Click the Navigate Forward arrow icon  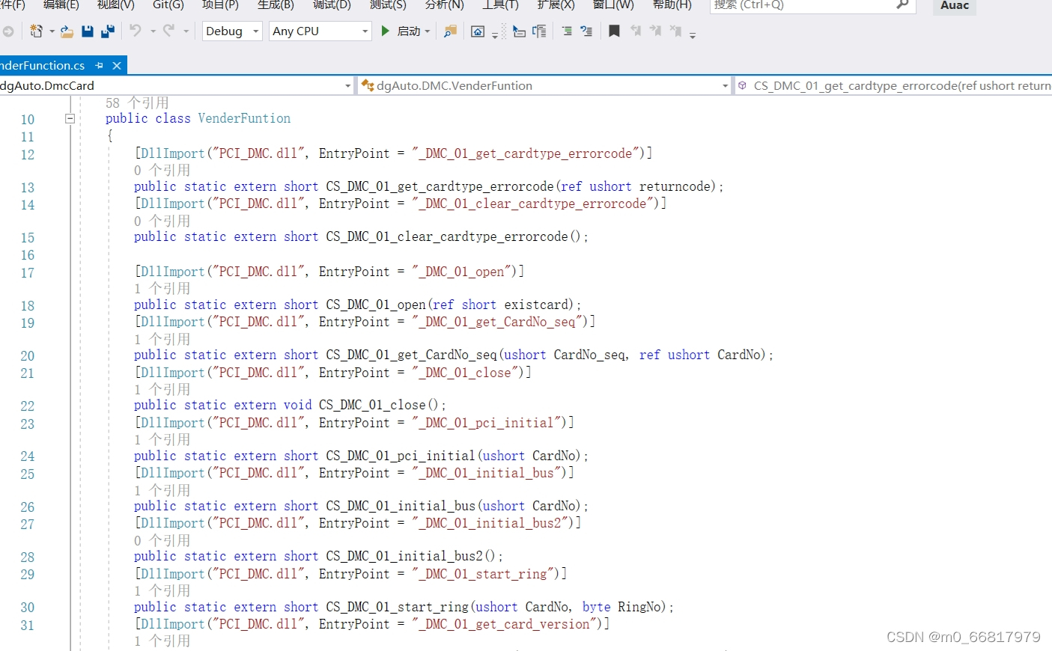pos(8,31)
